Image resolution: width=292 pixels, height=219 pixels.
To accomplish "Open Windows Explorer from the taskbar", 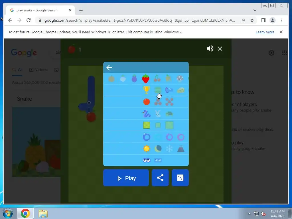I will pyautogui.click(x=43, y=213).
